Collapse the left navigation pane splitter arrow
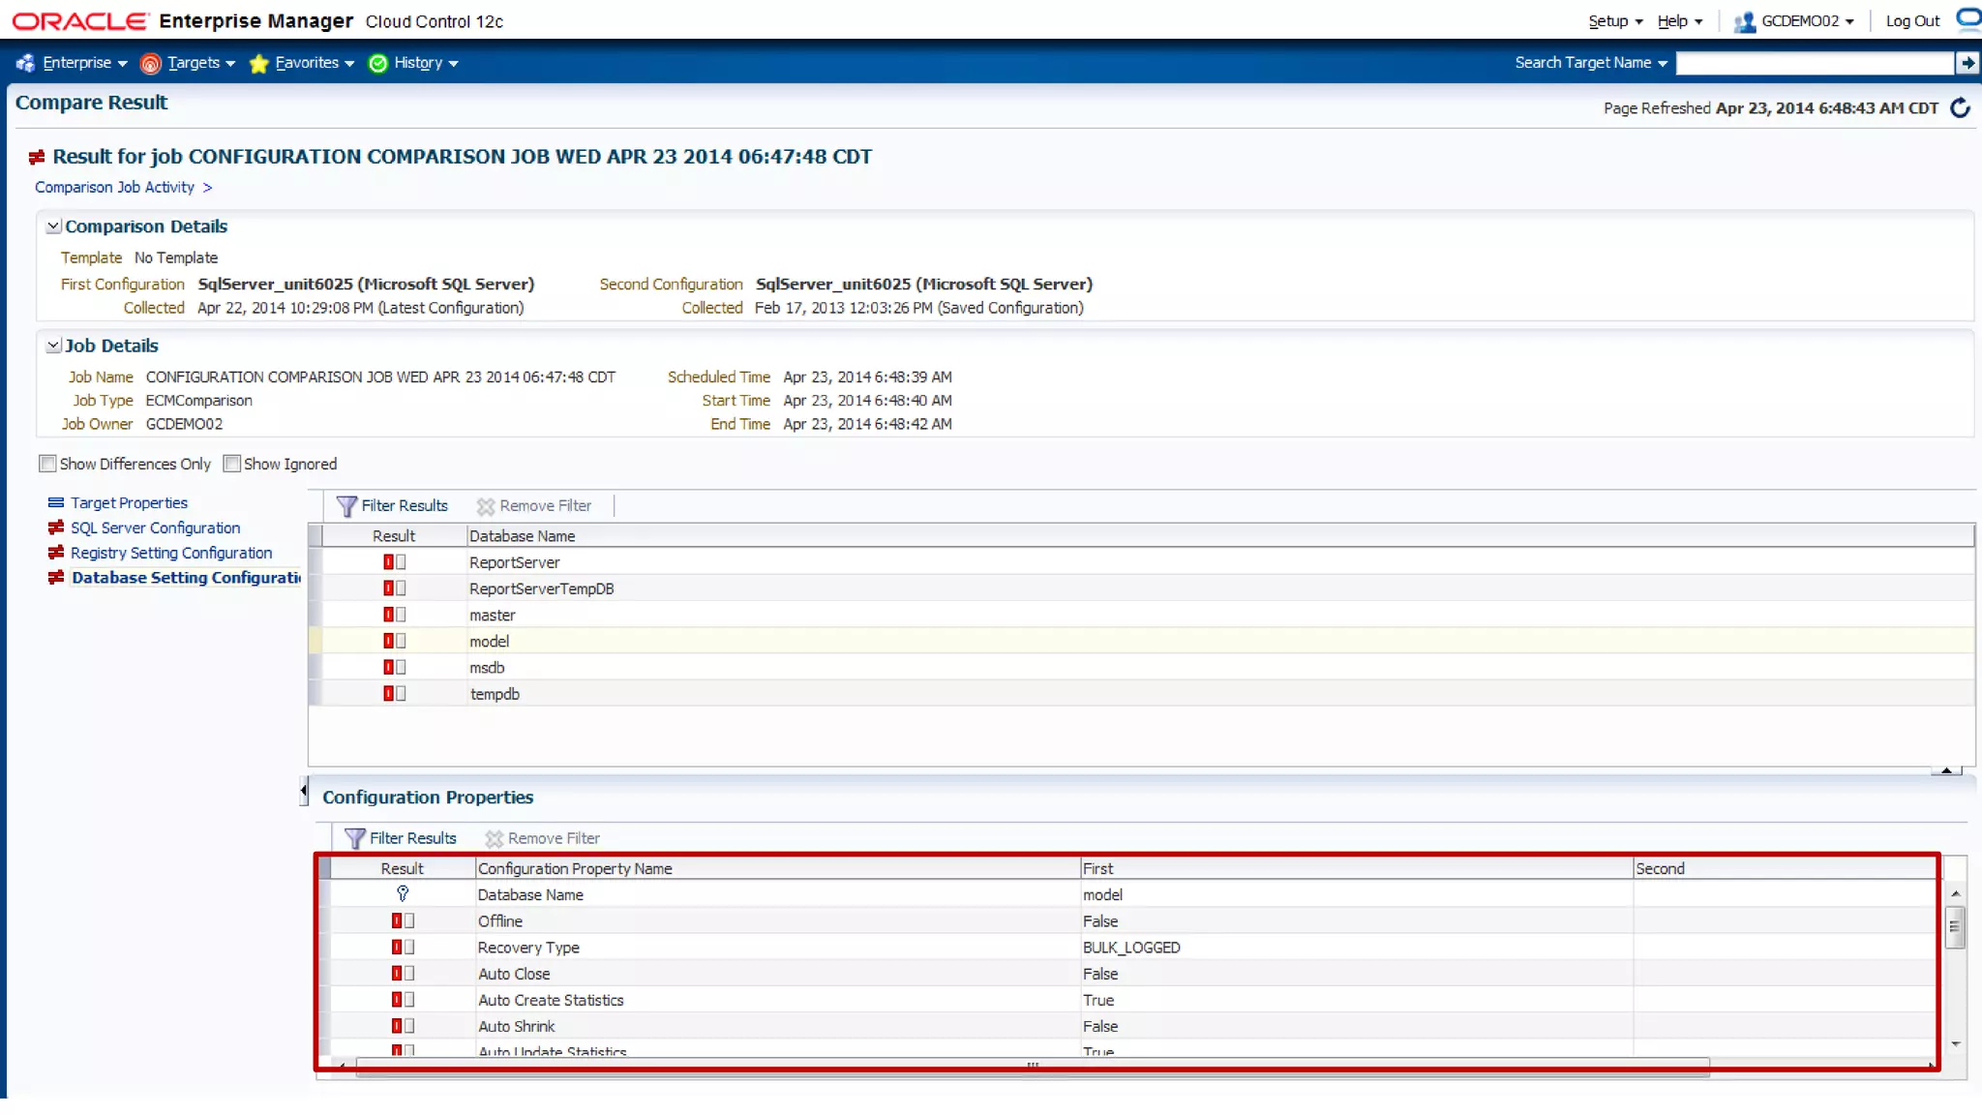This screenshot has height=1115, width=1982. coord(304,791)
